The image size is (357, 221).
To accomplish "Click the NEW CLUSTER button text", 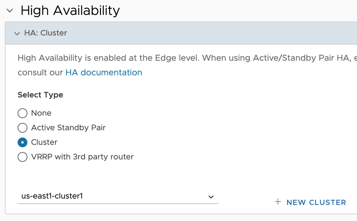I will pos(316,202).
